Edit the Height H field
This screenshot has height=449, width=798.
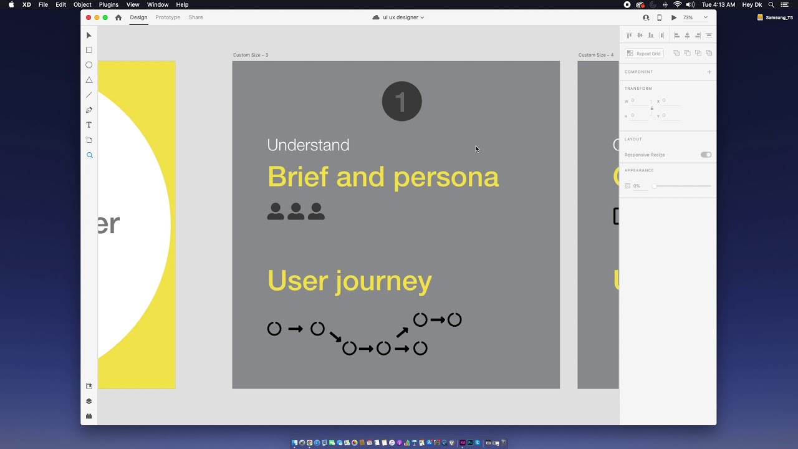pyautogui.click(x=639, y=115)
